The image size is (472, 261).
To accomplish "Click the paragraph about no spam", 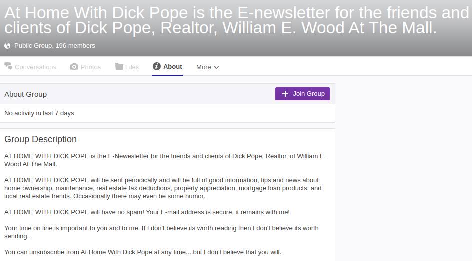I will [147, 212].
